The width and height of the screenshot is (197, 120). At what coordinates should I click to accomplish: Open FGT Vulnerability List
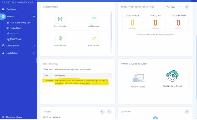(x=20, y=23)
